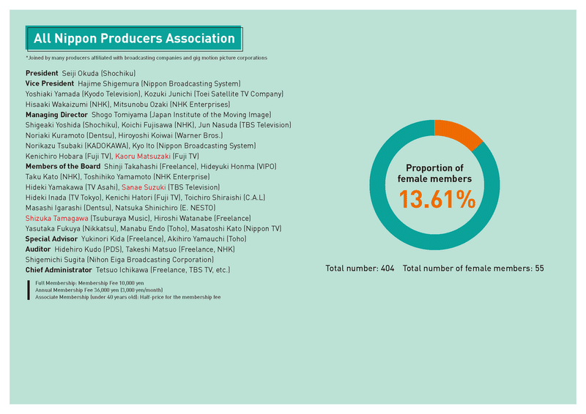Click 'Akihiro Yamauchi (Toho)'
Screen dimensions: 586x414
click(207, 239)
